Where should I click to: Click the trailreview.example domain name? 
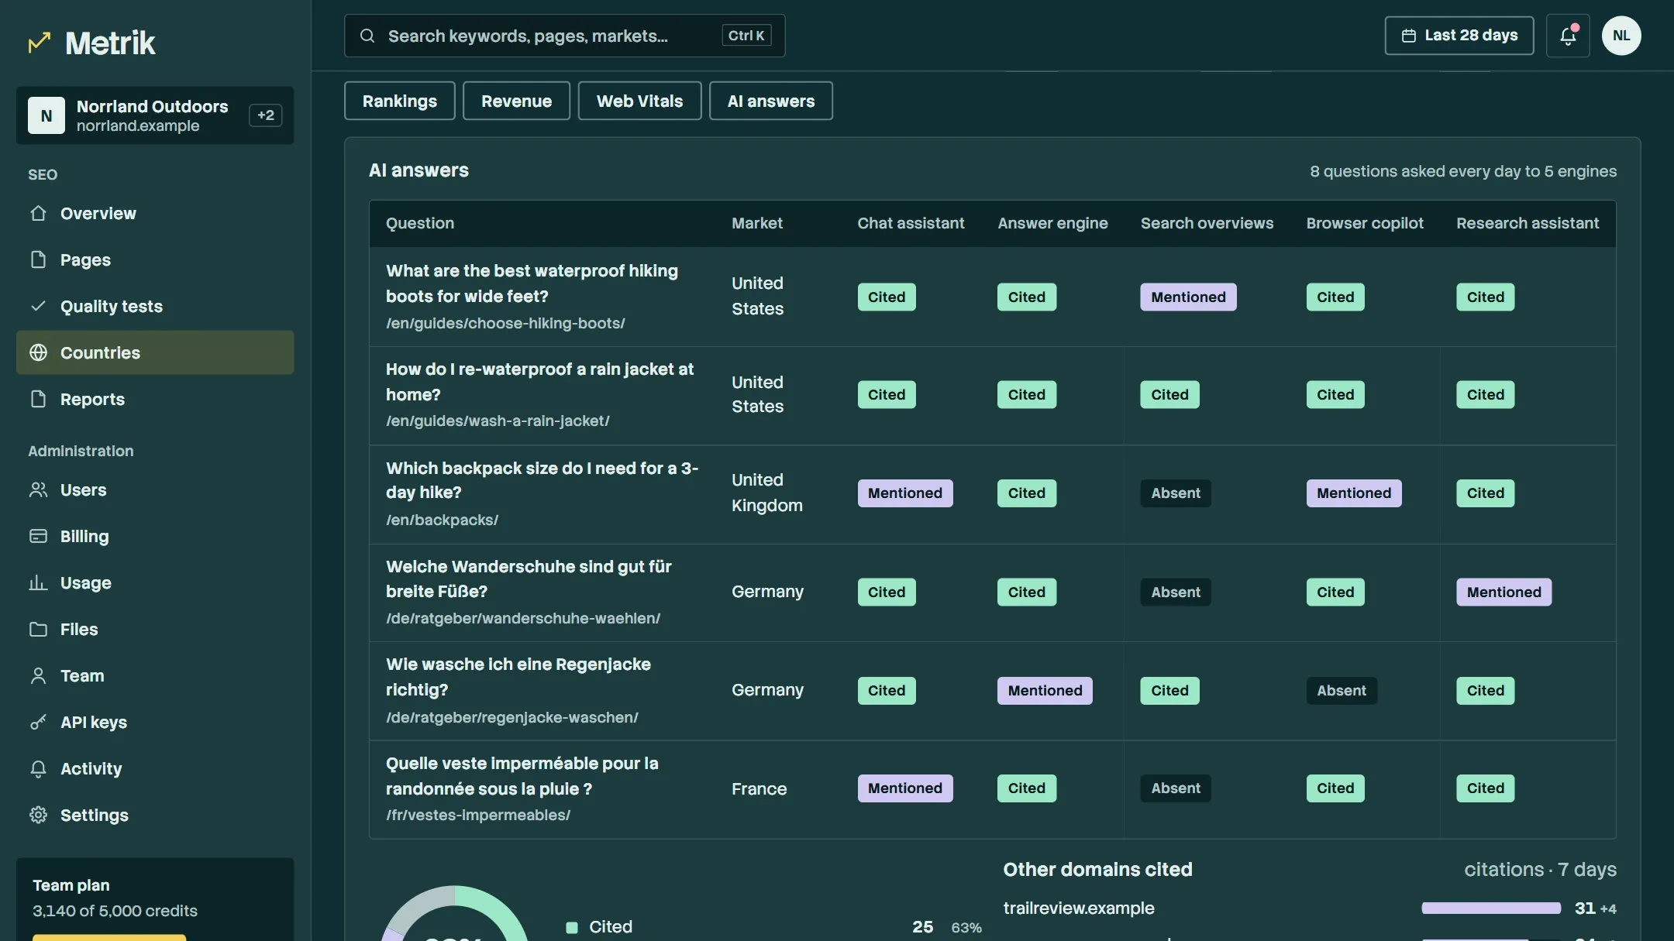tap(1078, 908)
